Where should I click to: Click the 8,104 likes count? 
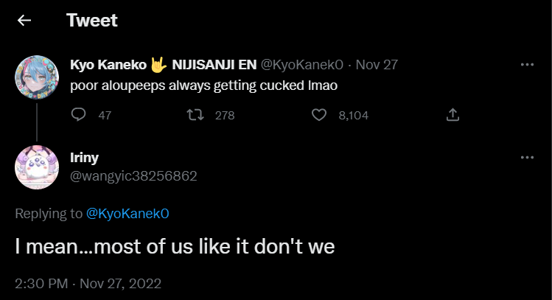pyautogui.click(x=353, y=116)
